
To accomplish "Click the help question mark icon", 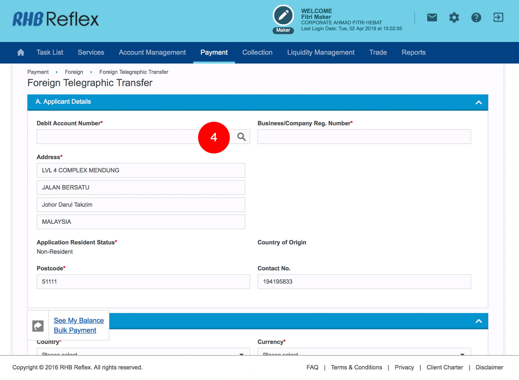I will (476, 18).
